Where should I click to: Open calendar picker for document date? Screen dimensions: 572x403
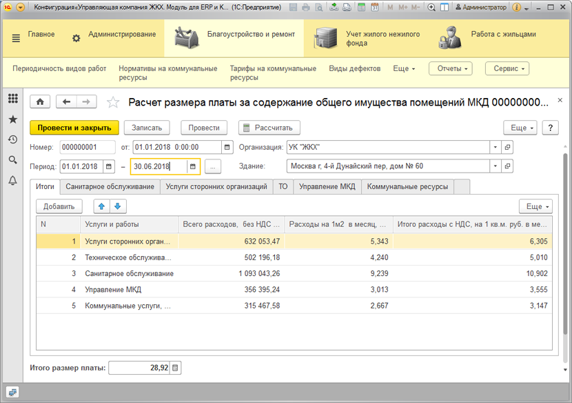click(227, 147)
